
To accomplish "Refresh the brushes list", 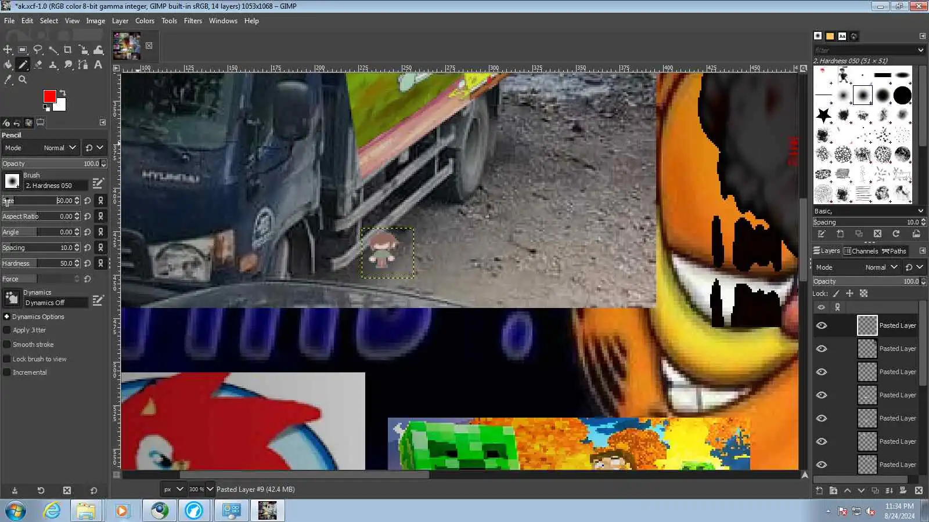I will click(x=896, y=234).
